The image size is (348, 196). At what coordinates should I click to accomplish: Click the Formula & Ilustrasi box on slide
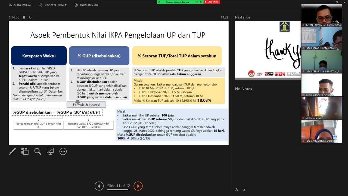[86, 105]
